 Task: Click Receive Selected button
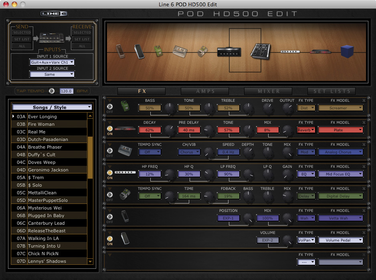tap(82, 32)
